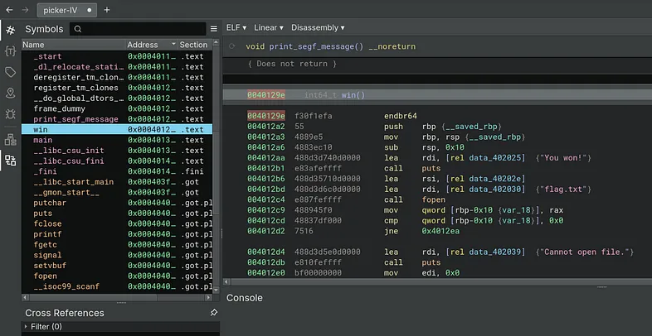
Task: Sort symbols by Section column
Action: 195,45
